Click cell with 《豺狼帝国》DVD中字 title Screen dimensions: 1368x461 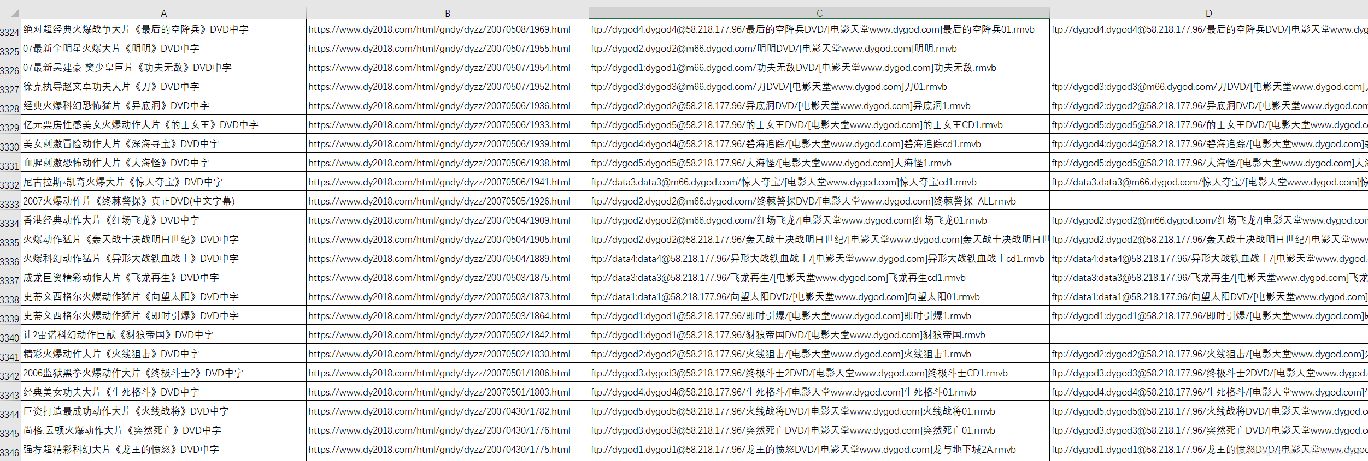tap(163, 334)
